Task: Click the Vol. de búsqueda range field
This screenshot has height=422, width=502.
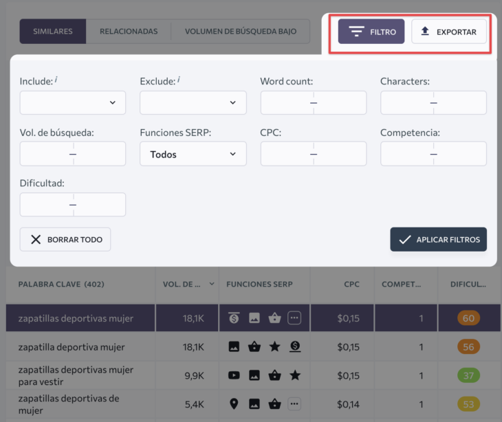Action: 73,154
